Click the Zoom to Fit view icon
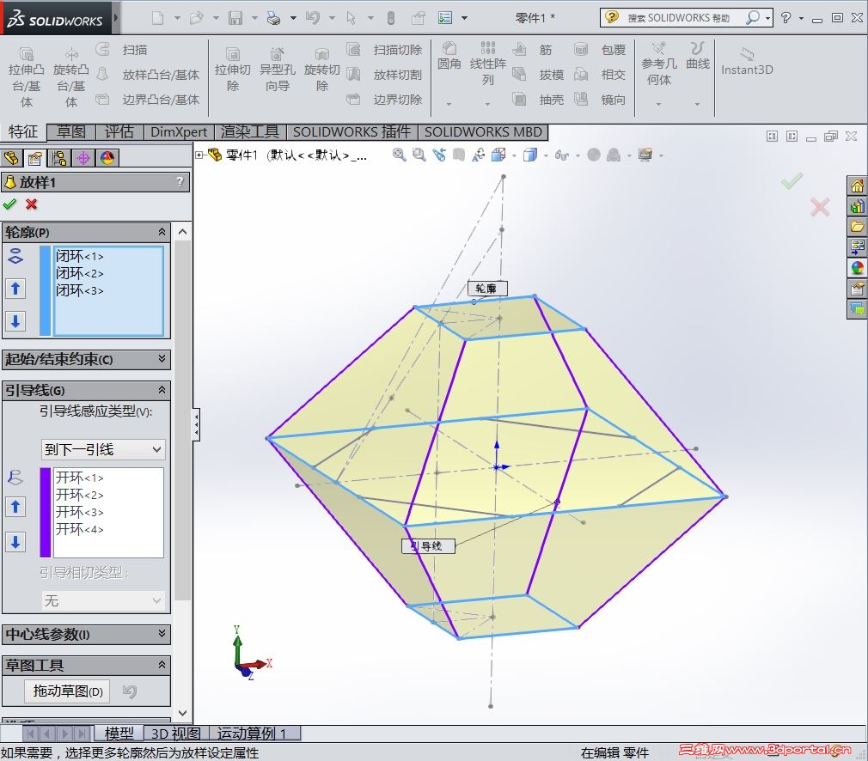 tap(399, 155)
